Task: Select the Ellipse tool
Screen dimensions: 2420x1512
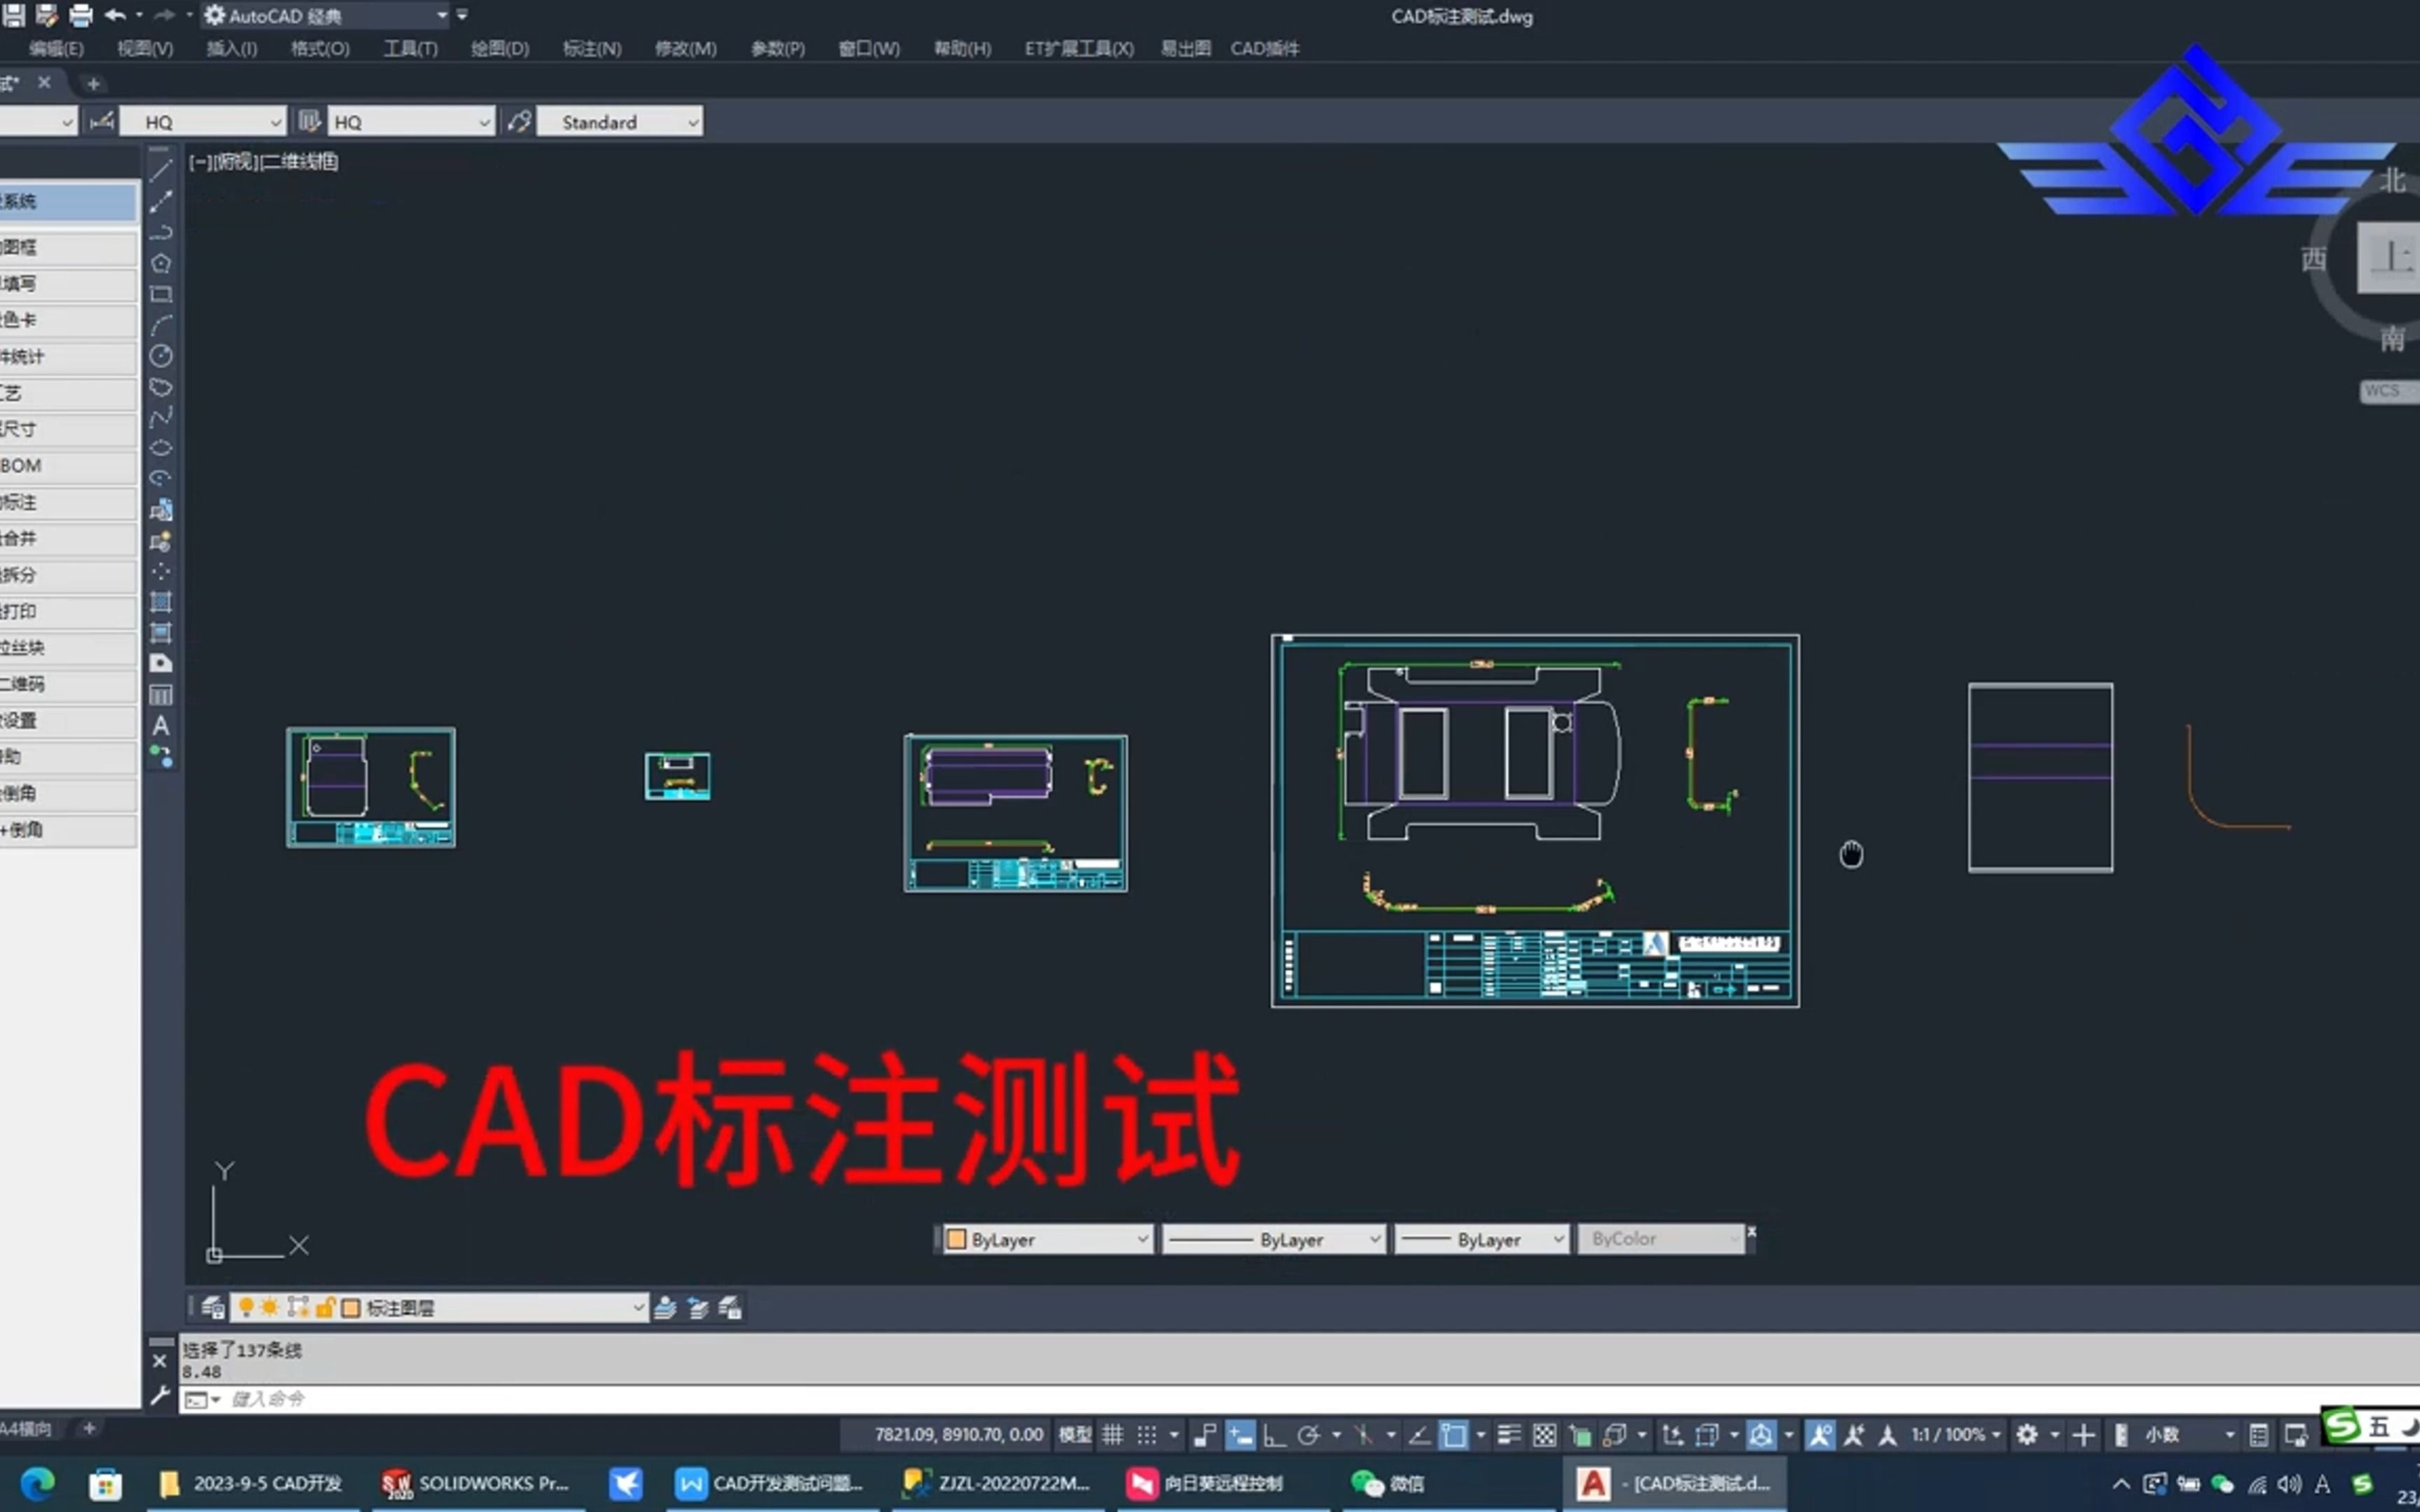Action: [161, 448]
